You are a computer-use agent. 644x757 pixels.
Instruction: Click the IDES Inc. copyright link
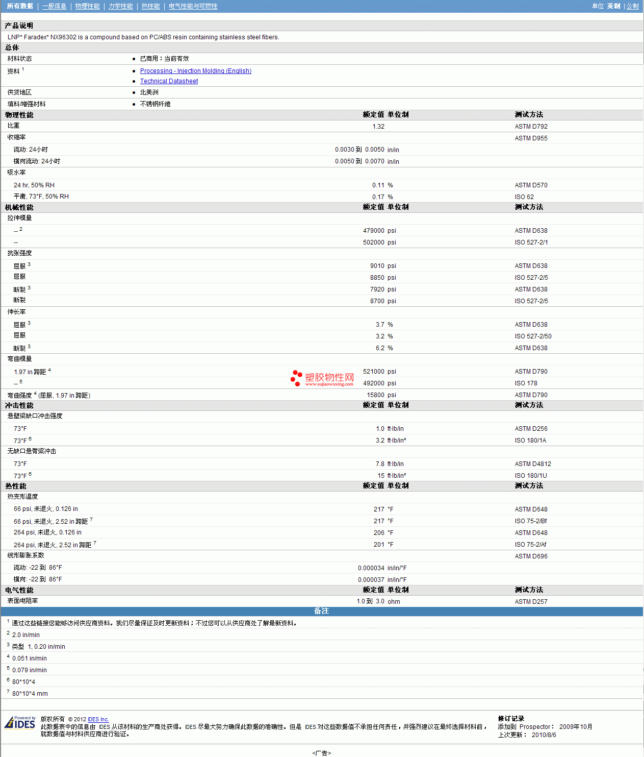click(98, 719)
